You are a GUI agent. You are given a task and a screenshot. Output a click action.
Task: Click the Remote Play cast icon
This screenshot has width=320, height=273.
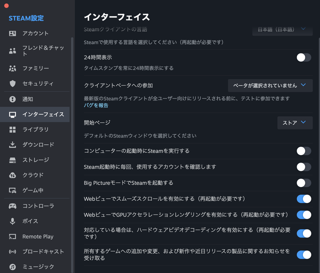(12, 236)
